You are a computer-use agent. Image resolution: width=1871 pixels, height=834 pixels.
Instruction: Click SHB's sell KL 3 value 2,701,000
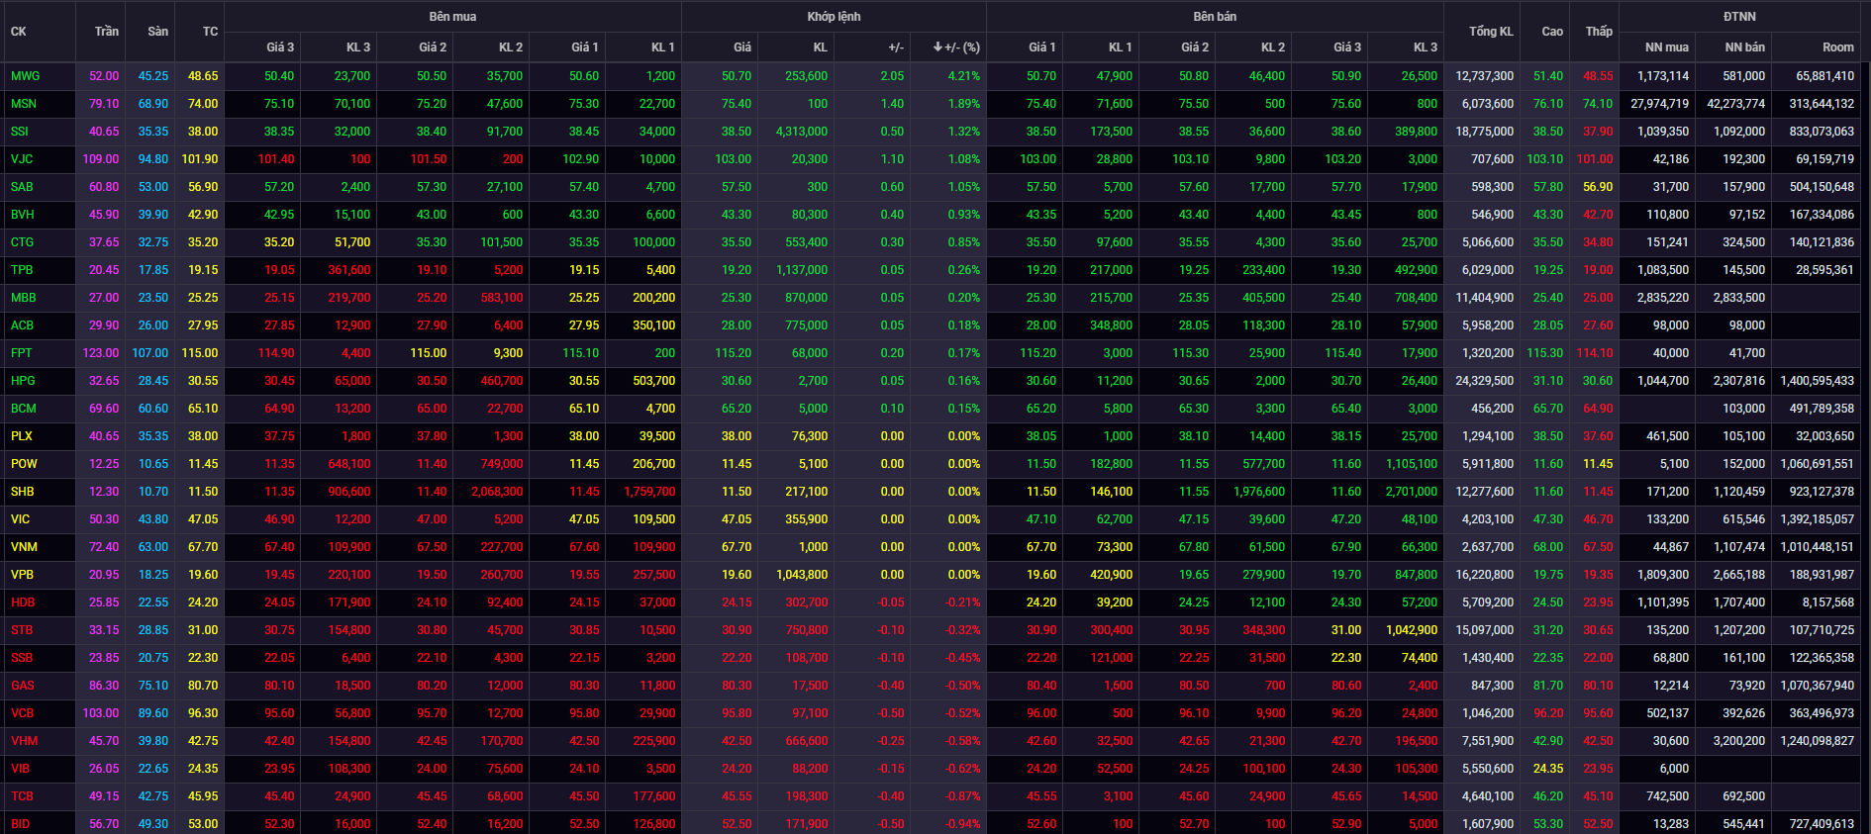pyautogui.click(x=1412, y=492)
